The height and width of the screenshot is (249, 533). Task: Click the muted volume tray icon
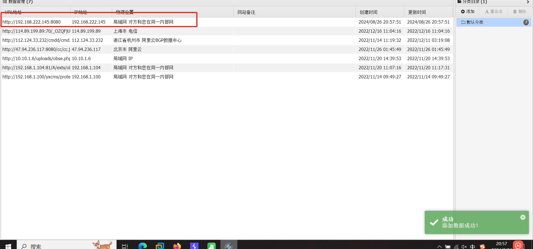coord(464,247)
